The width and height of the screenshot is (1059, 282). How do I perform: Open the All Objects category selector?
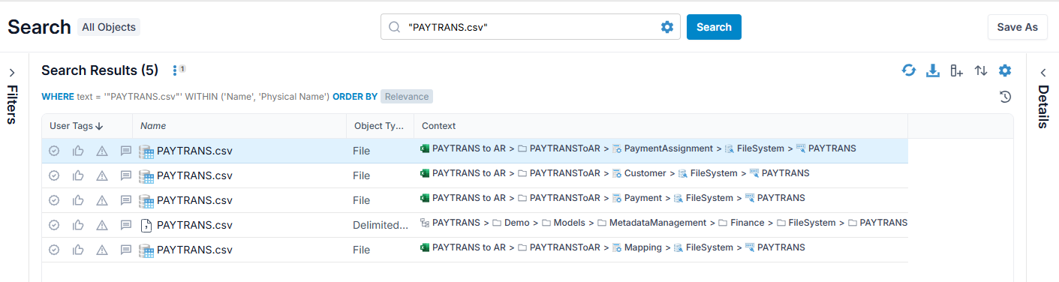tap(109, 27)
